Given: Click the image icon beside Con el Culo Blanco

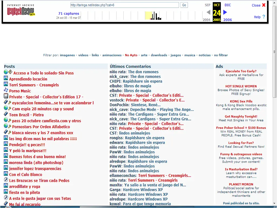Looking at the screenshot, I should click(x=6, y=174).
